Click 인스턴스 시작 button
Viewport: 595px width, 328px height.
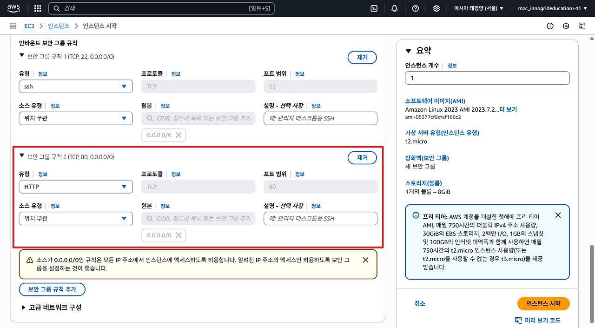[543, 303]
